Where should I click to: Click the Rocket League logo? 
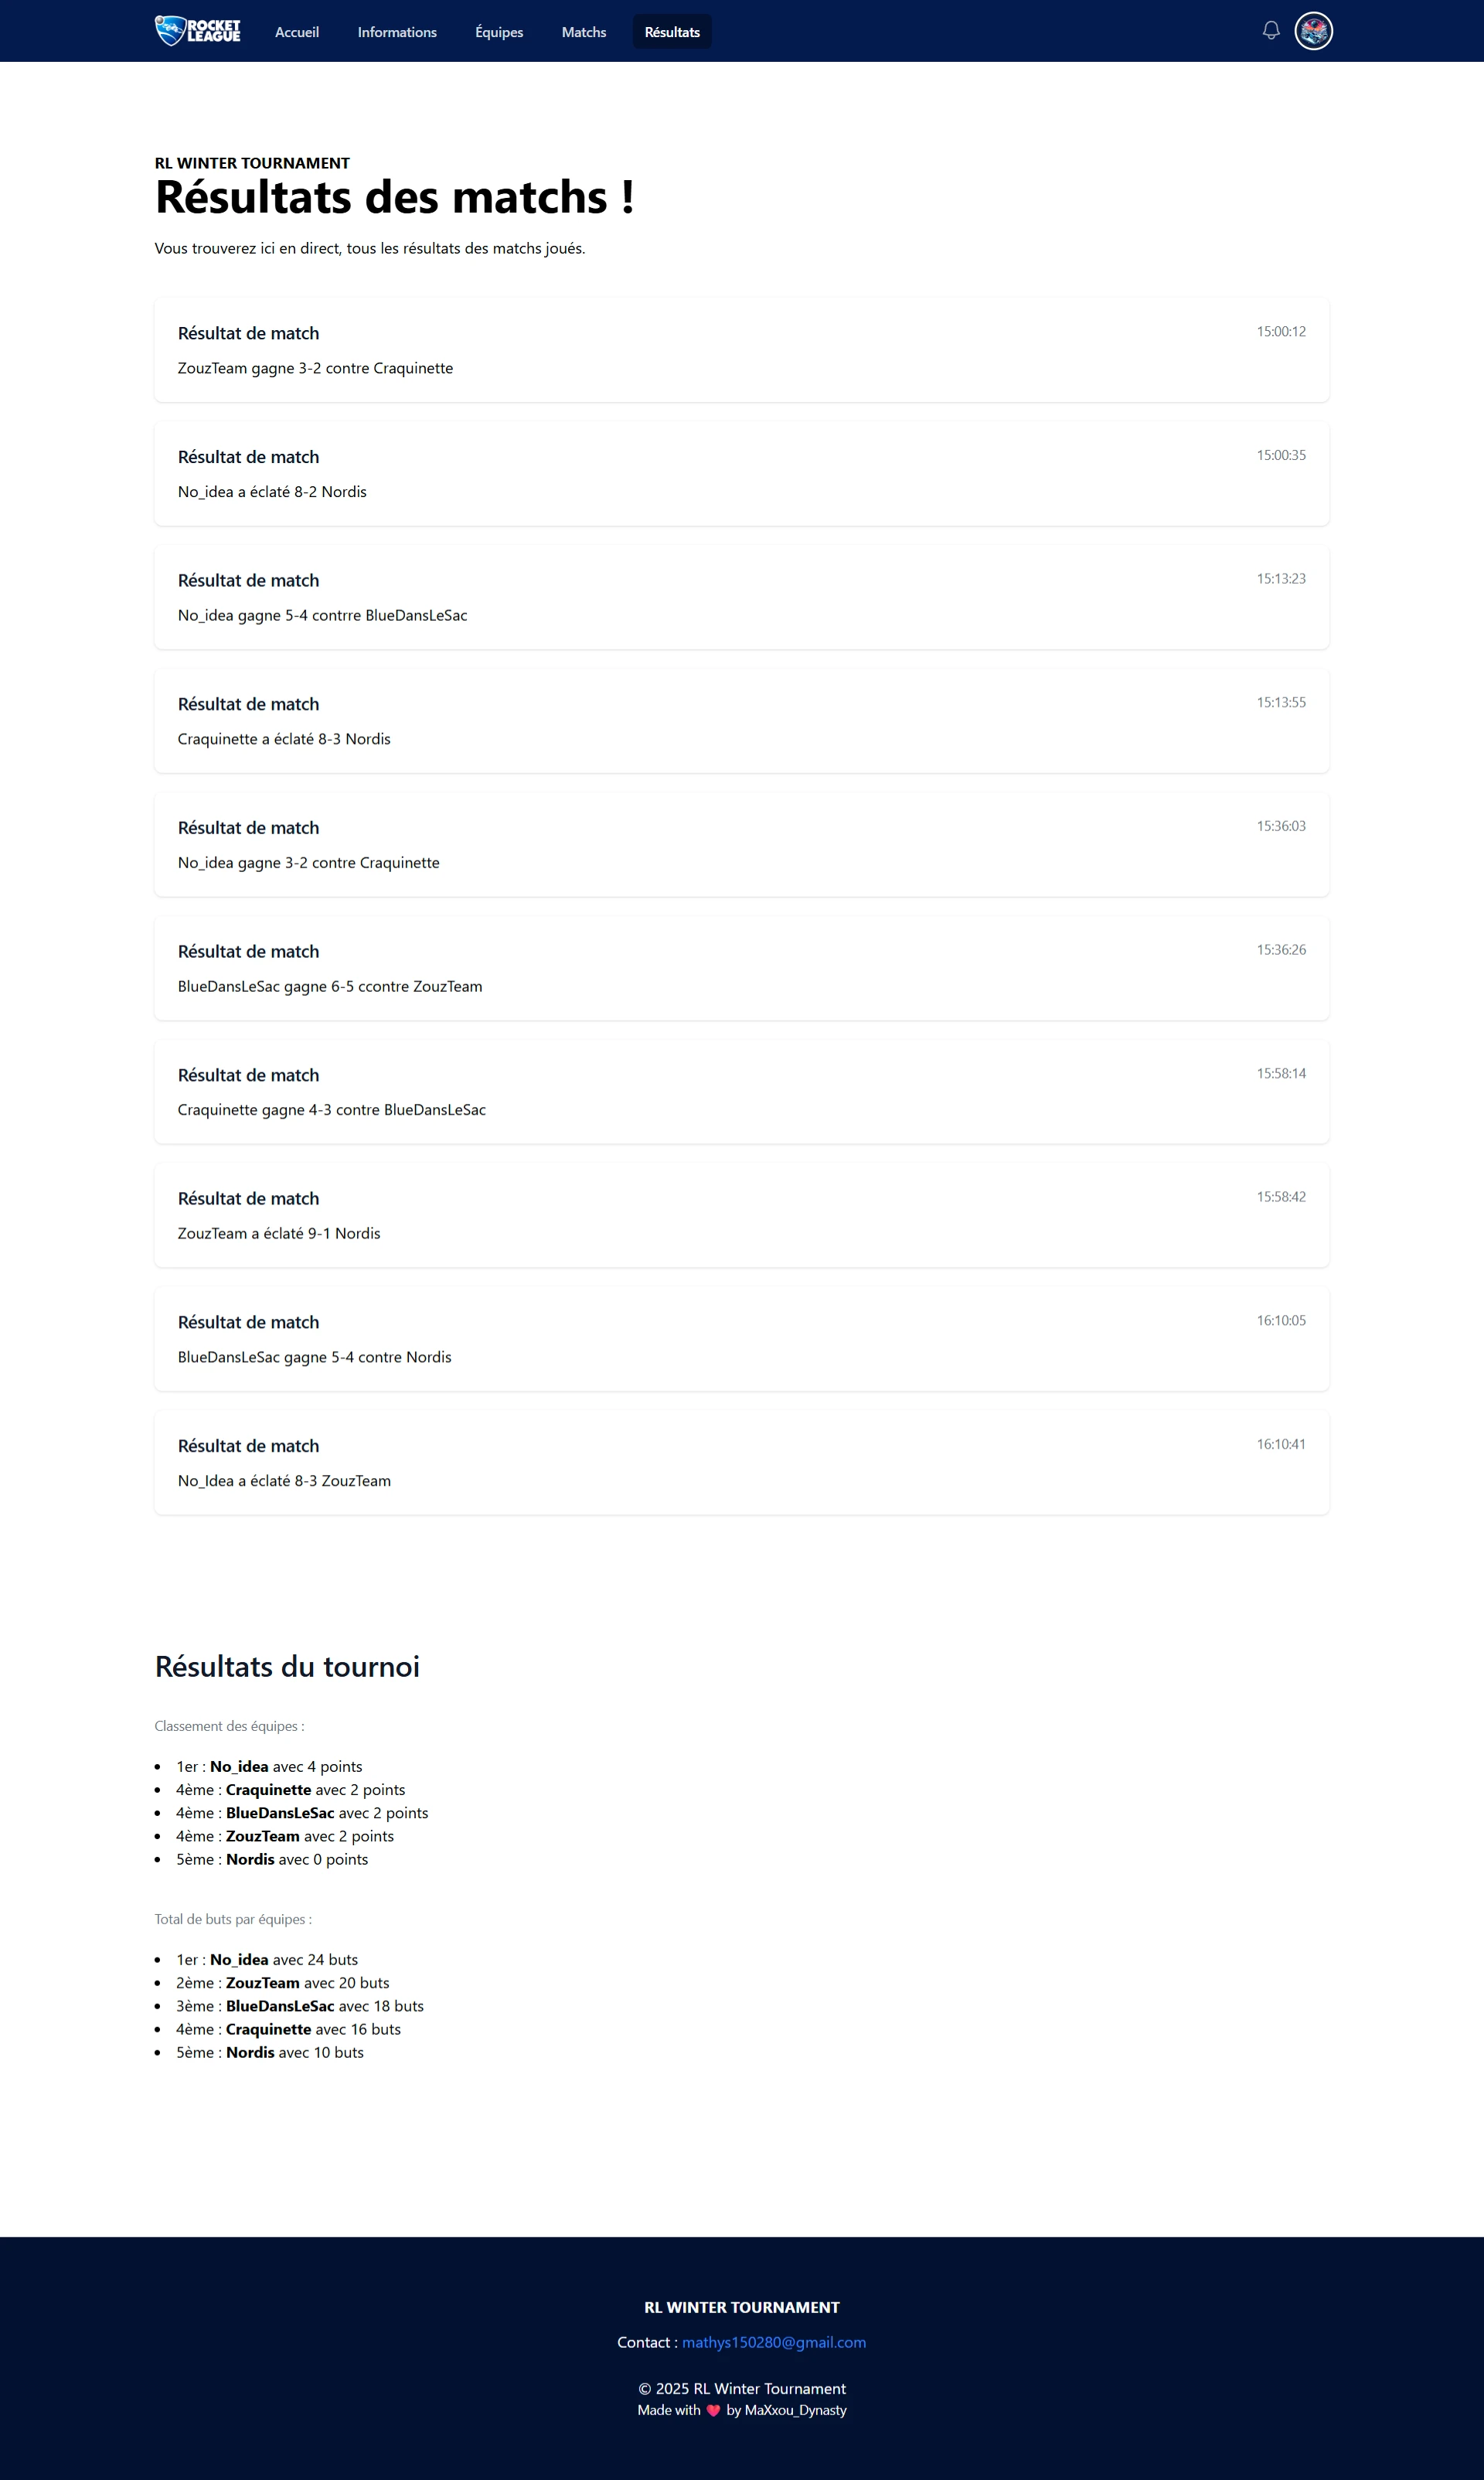pos(197,31)
